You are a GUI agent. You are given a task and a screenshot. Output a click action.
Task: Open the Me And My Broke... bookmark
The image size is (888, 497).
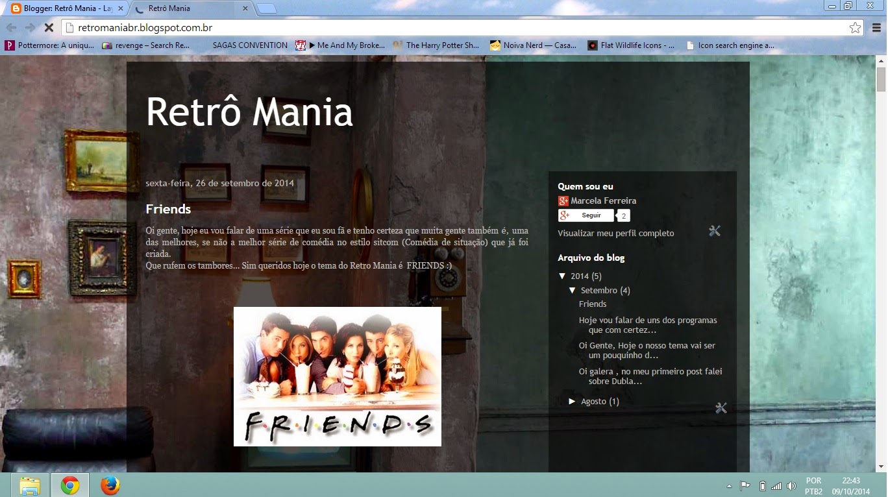pyautogui.click(x=340, y=45)
